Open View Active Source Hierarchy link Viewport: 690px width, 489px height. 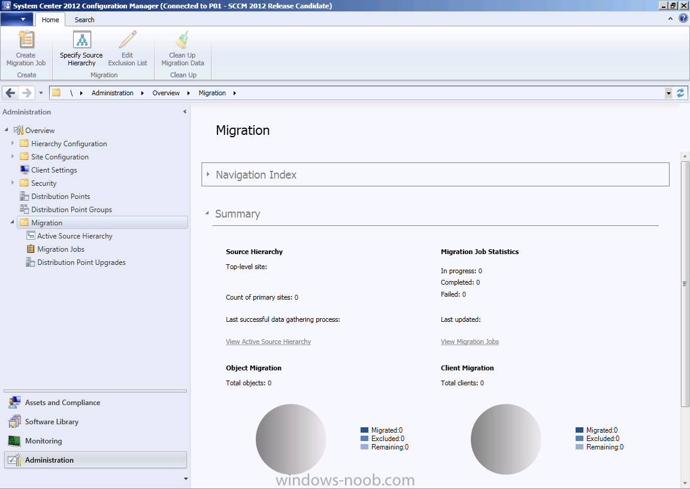click(268, 342)
